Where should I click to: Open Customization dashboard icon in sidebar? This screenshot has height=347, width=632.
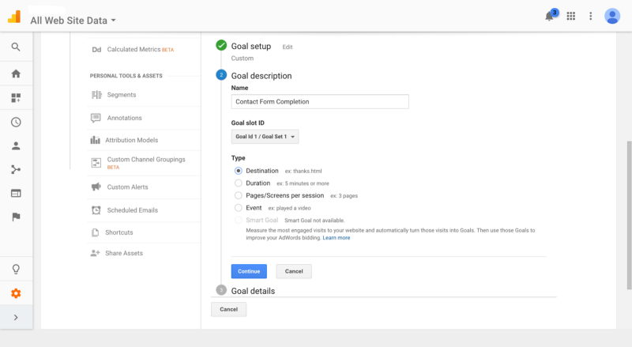pos(16,98)
